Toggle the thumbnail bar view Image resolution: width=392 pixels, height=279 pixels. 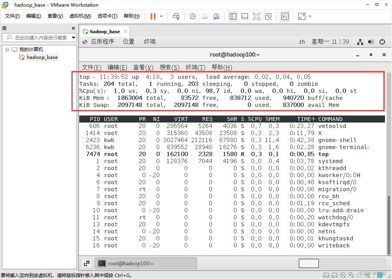tap(245, 16)
